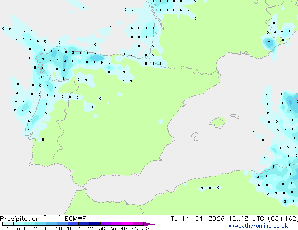Click the '12..18 UTC' time range text
The height and width of the screenshot is (230, 298).
pyautogui.click(x=246, y=219)
